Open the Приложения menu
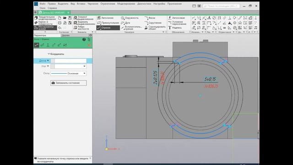293x165 pixels. [x=174, y=4]
